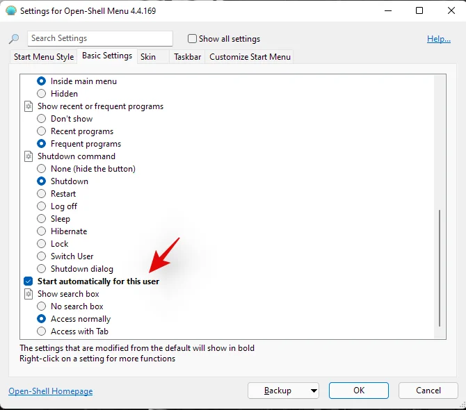Screen dimensions: 466x410
Task: Choose Switch User option
Action: [41, 256]
